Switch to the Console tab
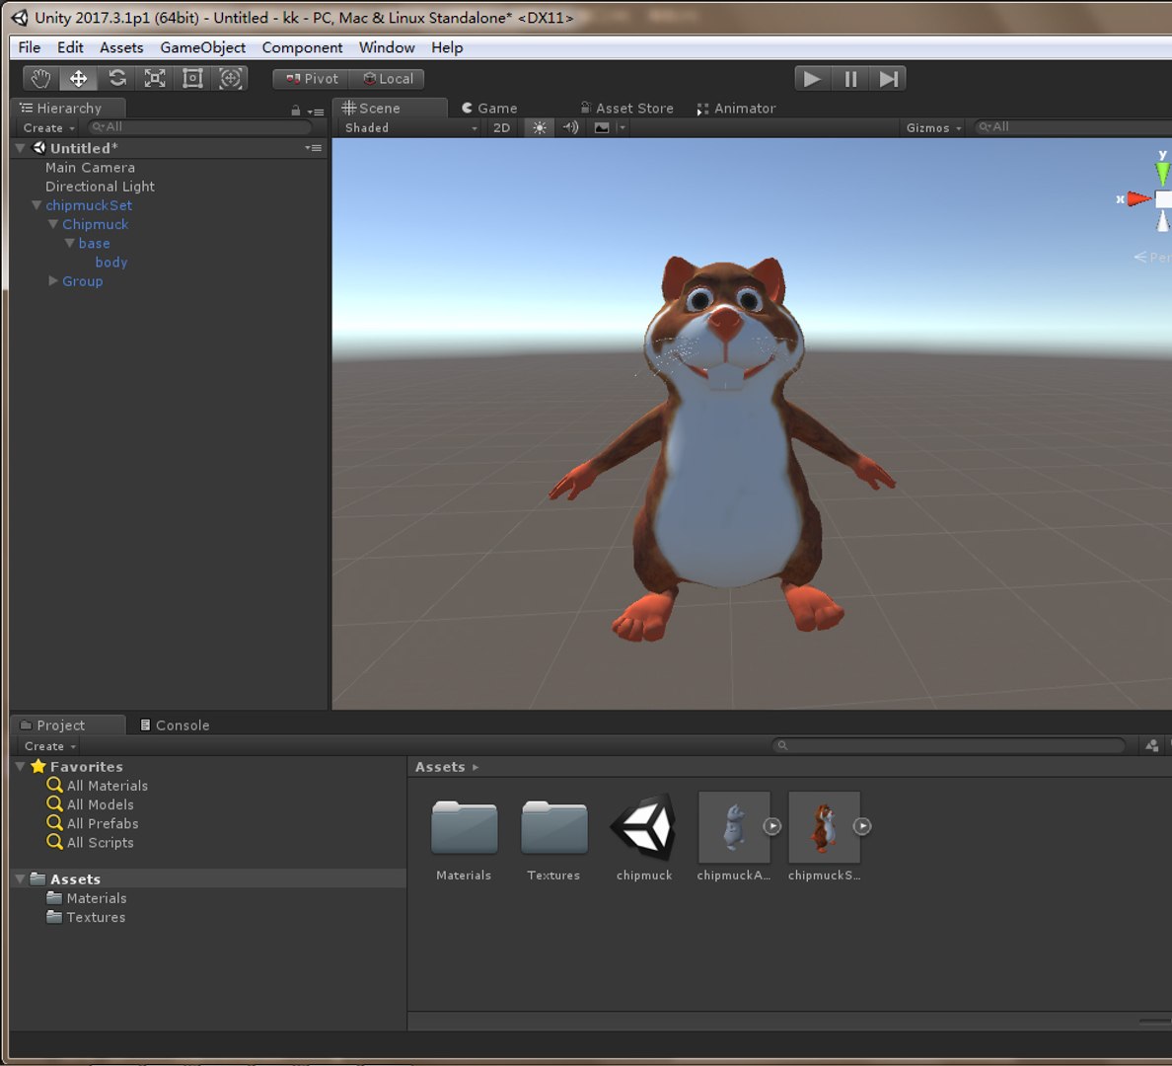 pos(175,724)
